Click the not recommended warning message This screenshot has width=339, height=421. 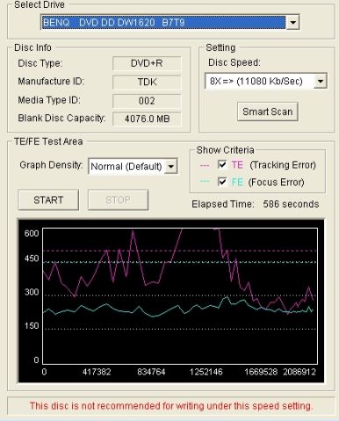171,406
